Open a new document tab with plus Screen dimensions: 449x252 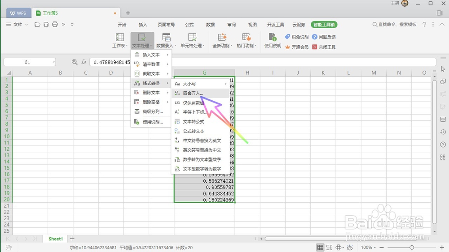(128, 13)
